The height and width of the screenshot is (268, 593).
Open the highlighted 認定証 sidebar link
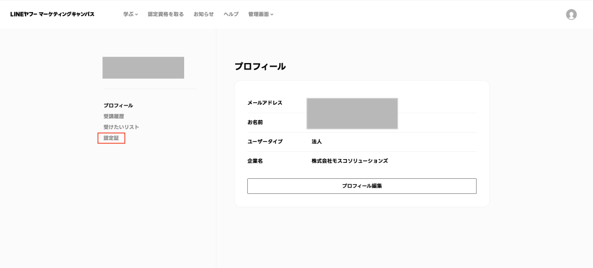coord(111,138)
